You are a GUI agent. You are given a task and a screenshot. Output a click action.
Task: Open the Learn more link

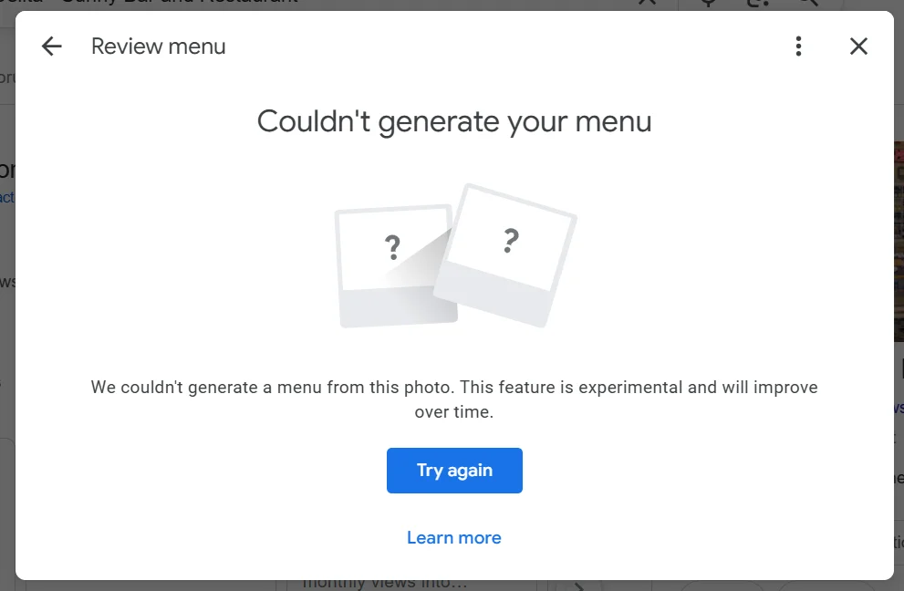coord(454,537)
